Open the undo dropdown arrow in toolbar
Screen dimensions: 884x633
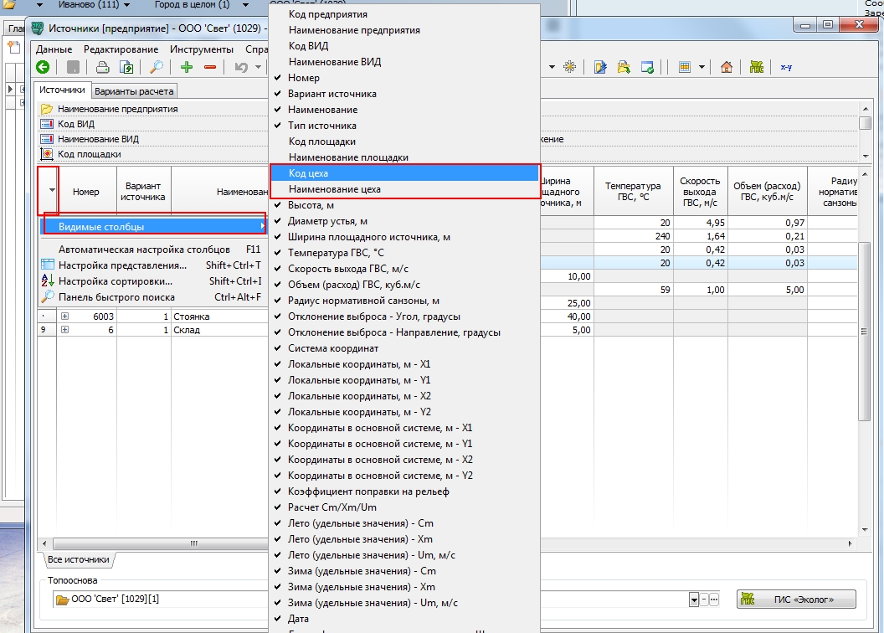point(258,67)
